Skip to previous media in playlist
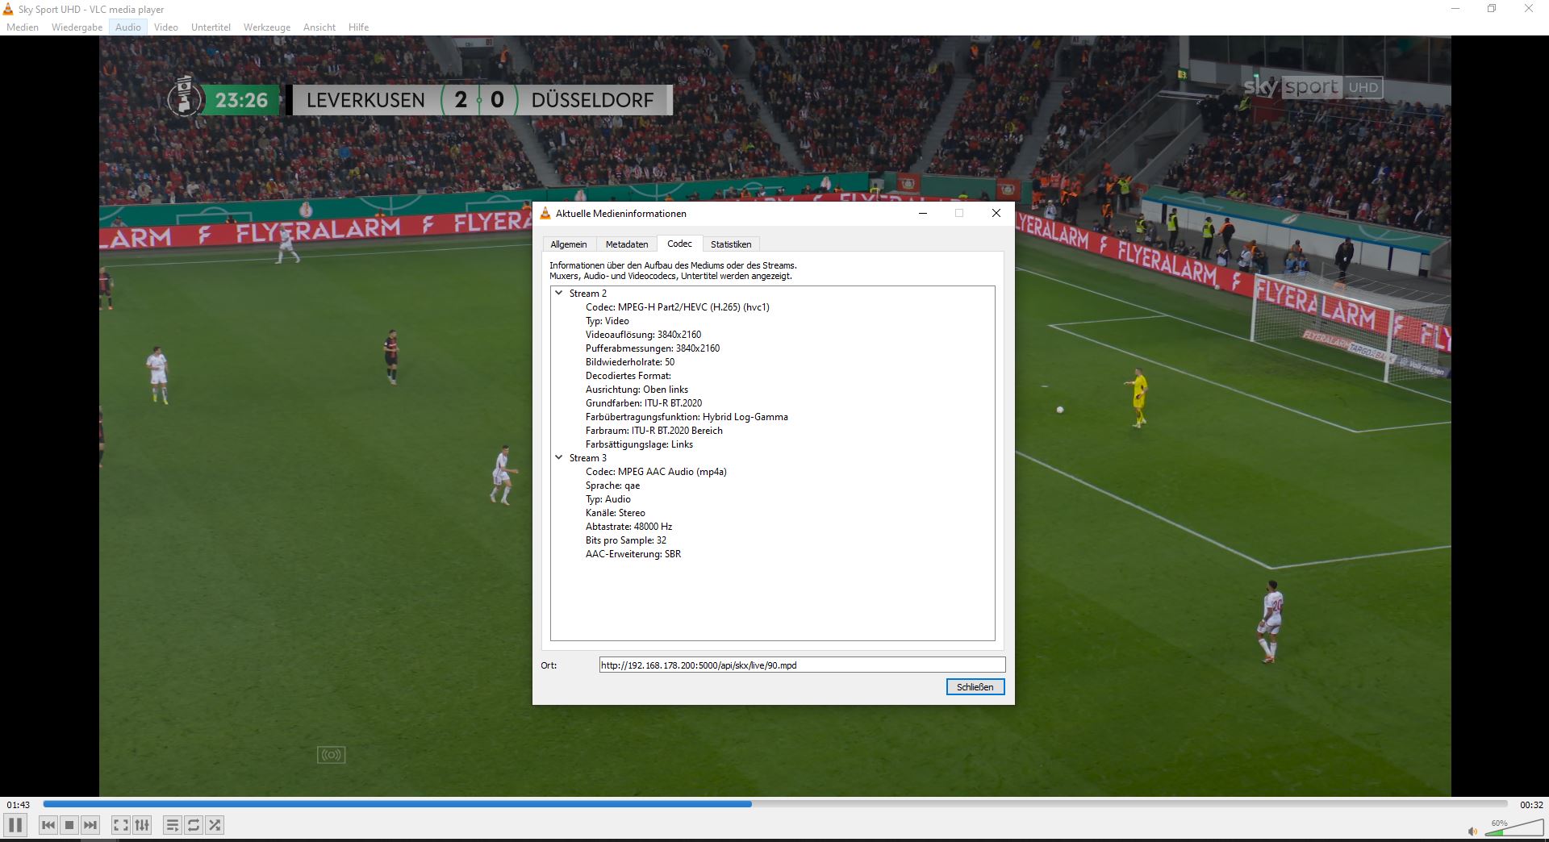This screenshot has height=842, width=1549. click(x=48, y=825)
